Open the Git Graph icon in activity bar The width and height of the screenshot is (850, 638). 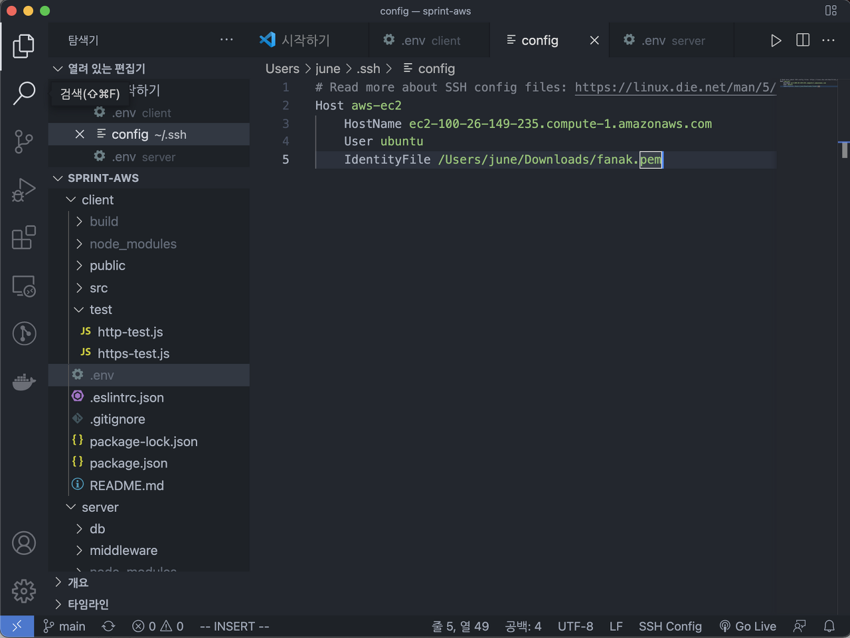[x=24, y=333]
